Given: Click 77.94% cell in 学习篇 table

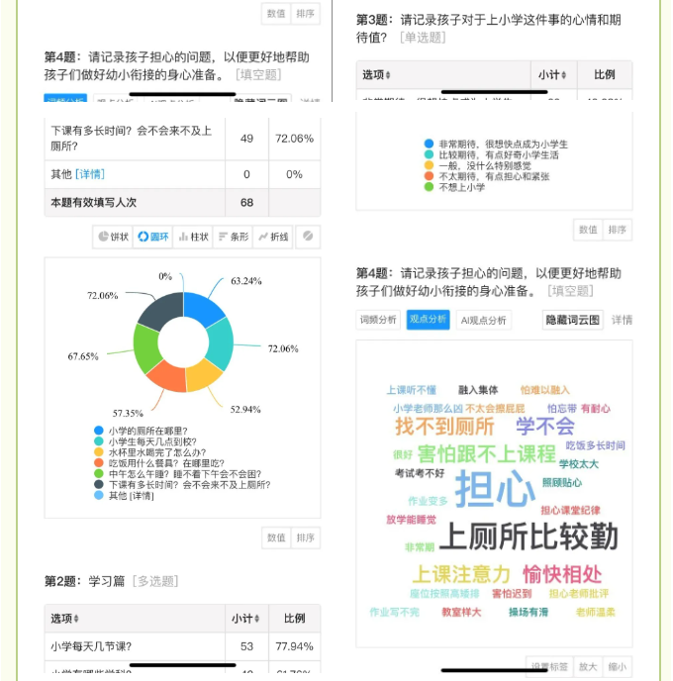Looking at the screenshot, I should pos(294,646).
